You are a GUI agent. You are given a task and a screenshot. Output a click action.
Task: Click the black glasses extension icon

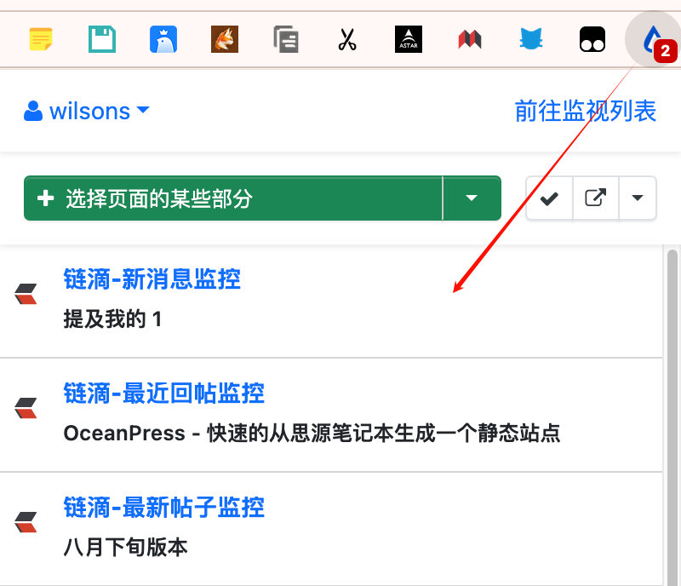tap(592, 39)
